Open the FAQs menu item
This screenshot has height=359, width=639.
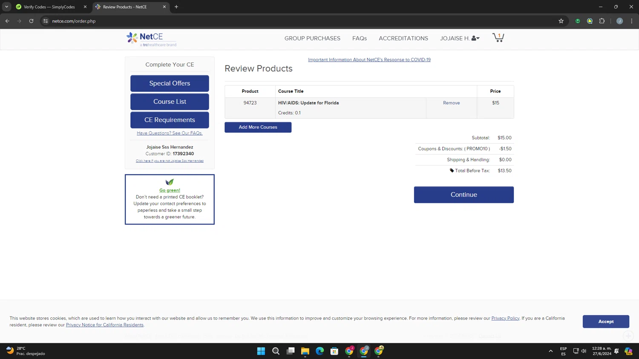pos(360,38)
